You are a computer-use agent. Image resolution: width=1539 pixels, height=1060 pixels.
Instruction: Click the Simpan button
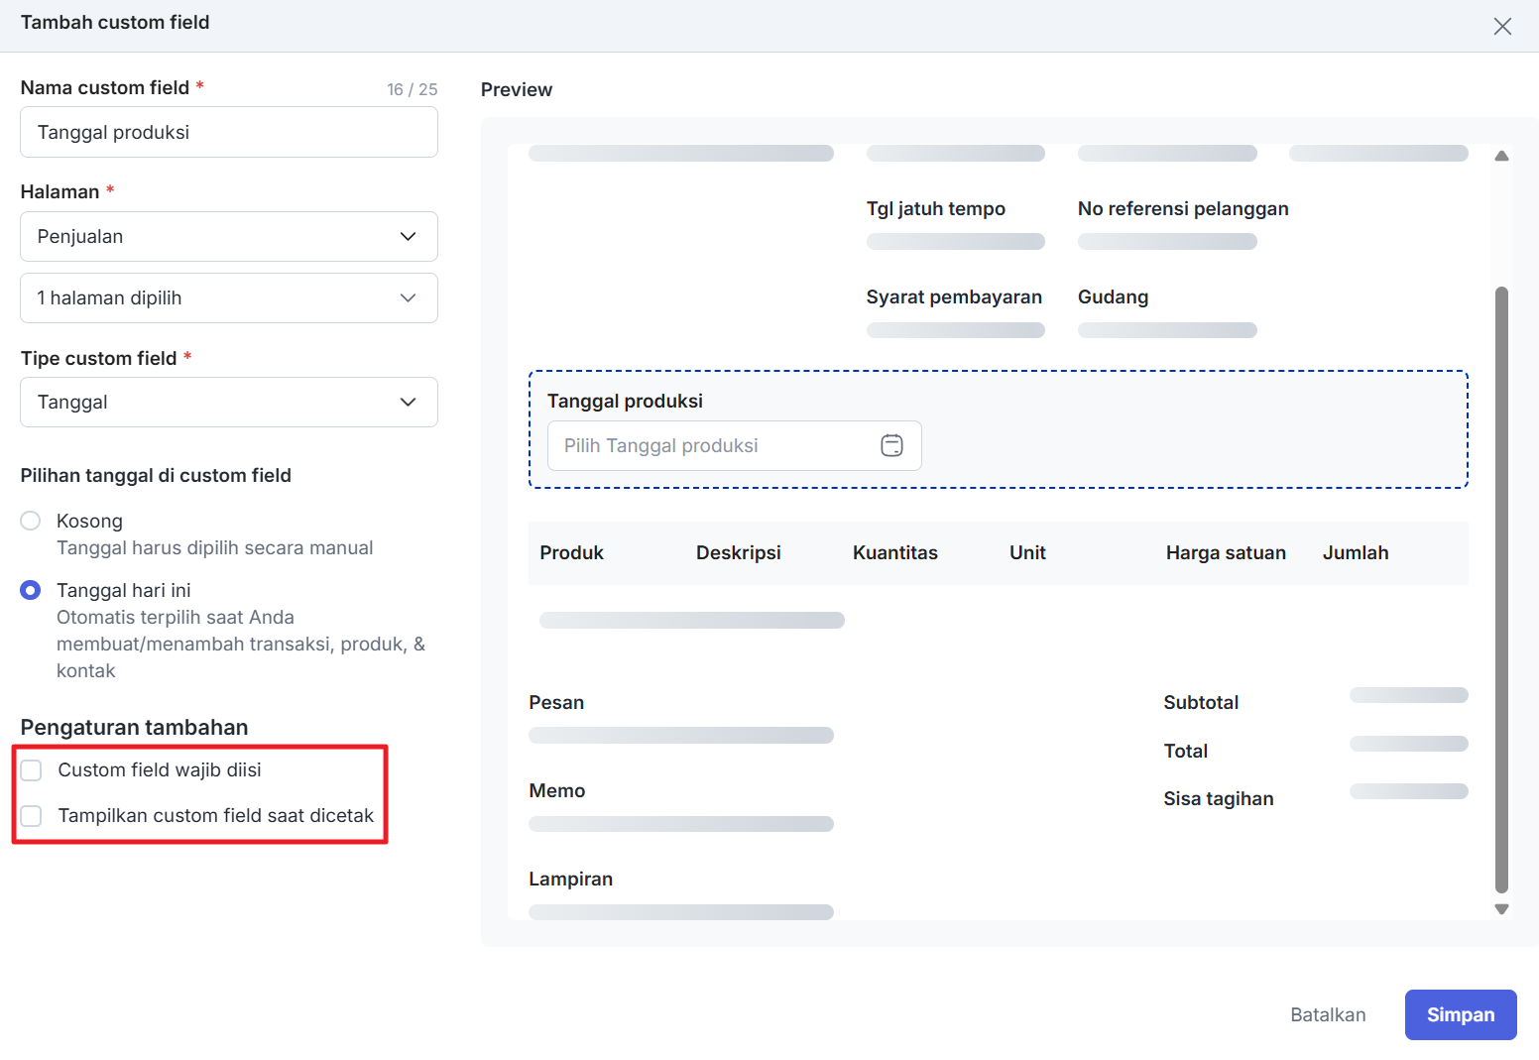[x=1460, y=1014]
